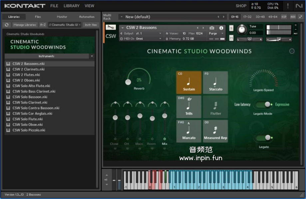Click the Manage Libraries button
This screenshot has height=199, width=306.
[x=25, y=25]
